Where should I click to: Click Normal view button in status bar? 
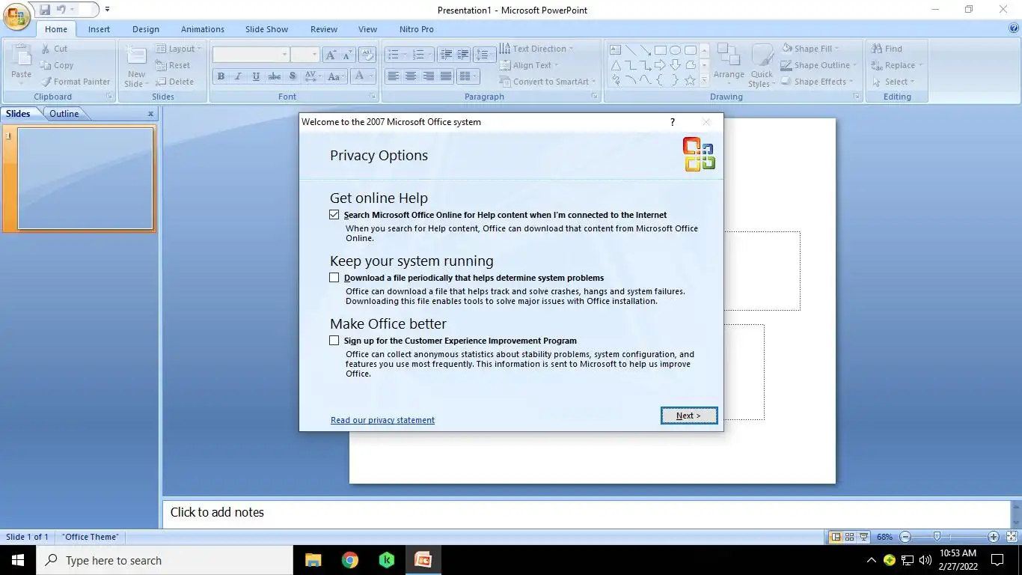836,537
